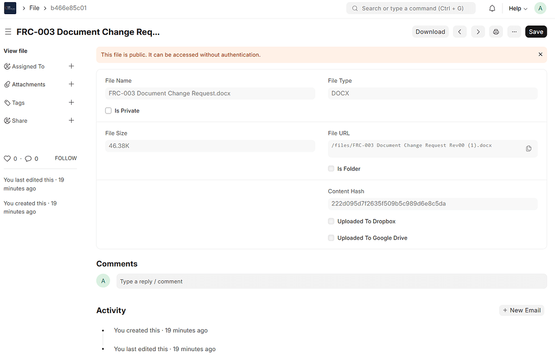This screenshot has height=357, width=555.
Task: Check the Is Folder checkbox
Action: 331,168
